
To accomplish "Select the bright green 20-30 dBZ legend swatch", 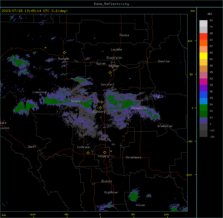I will [203, 108].
